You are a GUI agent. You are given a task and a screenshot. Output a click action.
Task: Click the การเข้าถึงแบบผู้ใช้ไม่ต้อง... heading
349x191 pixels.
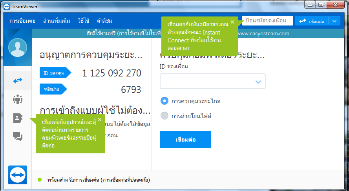(95, 111)
